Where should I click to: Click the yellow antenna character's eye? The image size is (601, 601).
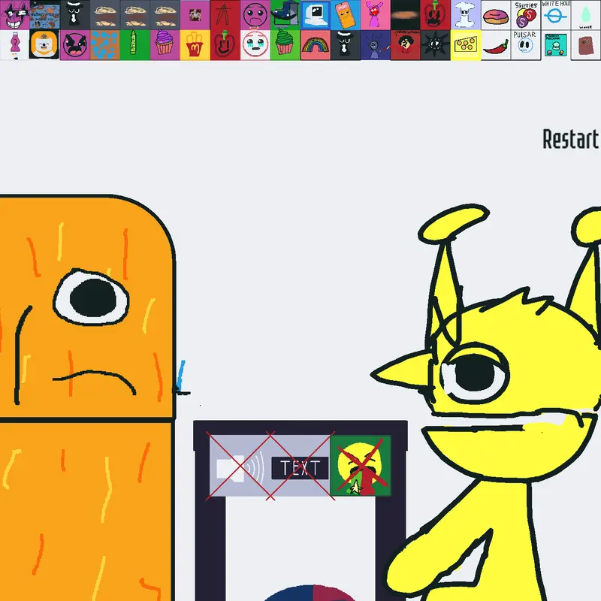pos(476,373)
